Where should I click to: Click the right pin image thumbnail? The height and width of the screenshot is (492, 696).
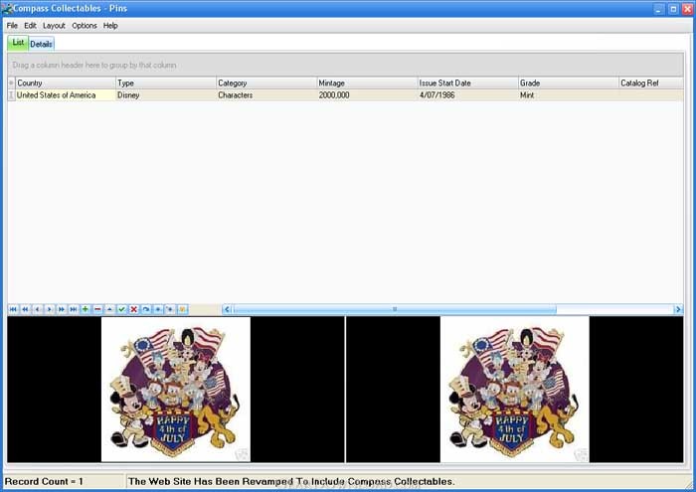click(x=514, y=389)
